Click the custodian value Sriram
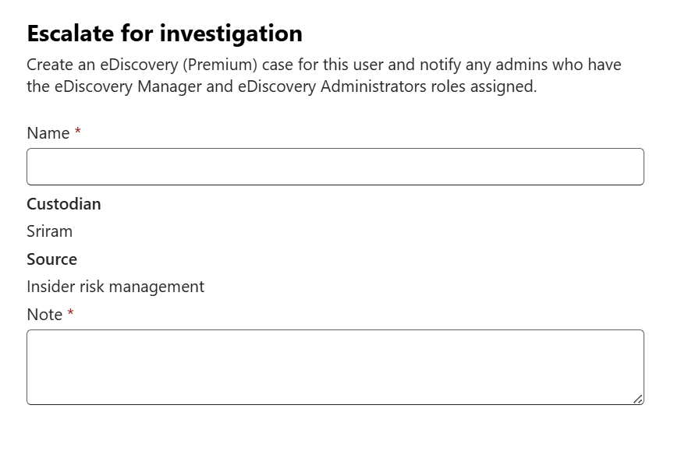The width and height of the screenshot is (681, 465). tap(49, 231)
